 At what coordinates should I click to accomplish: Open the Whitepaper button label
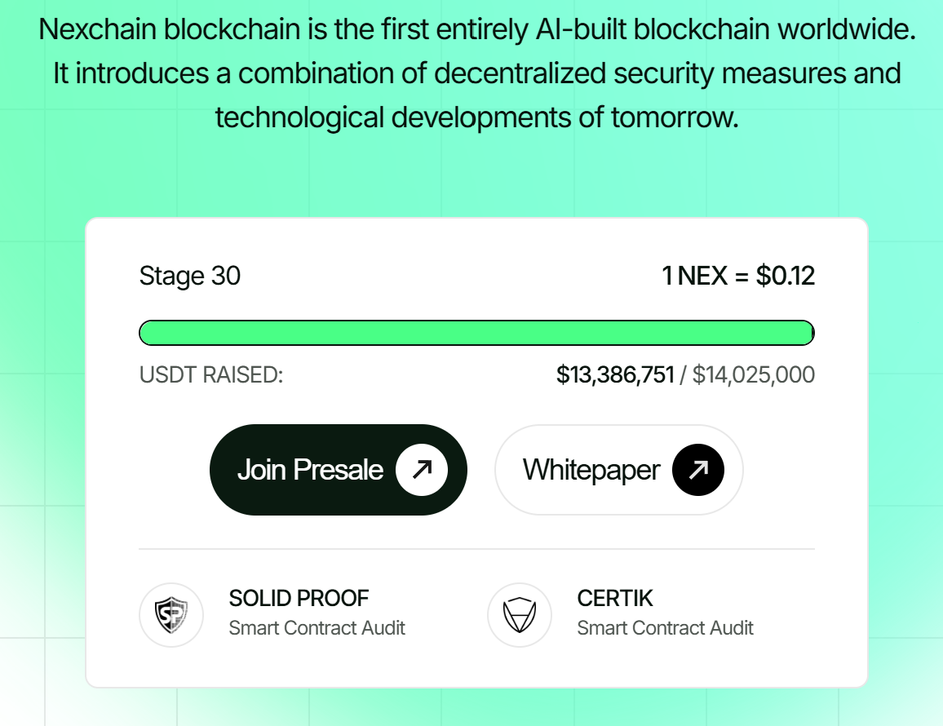(591, 470)
